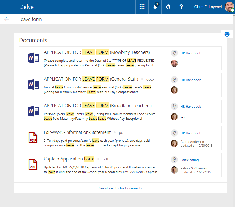Expand ellipsis on Broadland Teachers row
The height and width of the screenshot is (207, 235).
pyautogui.click(x=182, y=117)
